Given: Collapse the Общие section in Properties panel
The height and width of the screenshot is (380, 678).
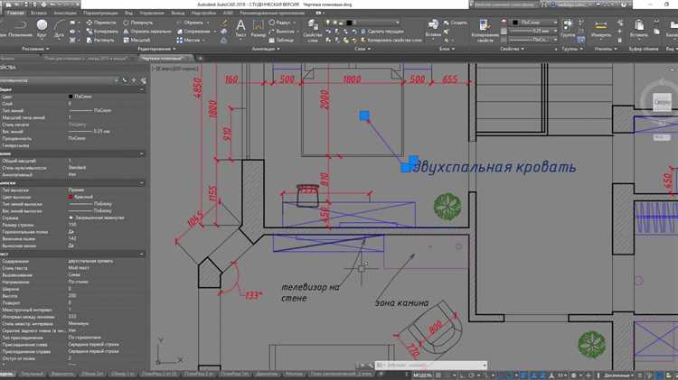Looking at the screenshot, I should pyautogui.click(x=142, y=89).
